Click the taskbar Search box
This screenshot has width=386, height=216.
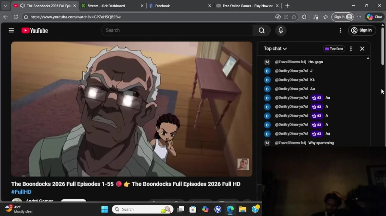click(143, 209)
